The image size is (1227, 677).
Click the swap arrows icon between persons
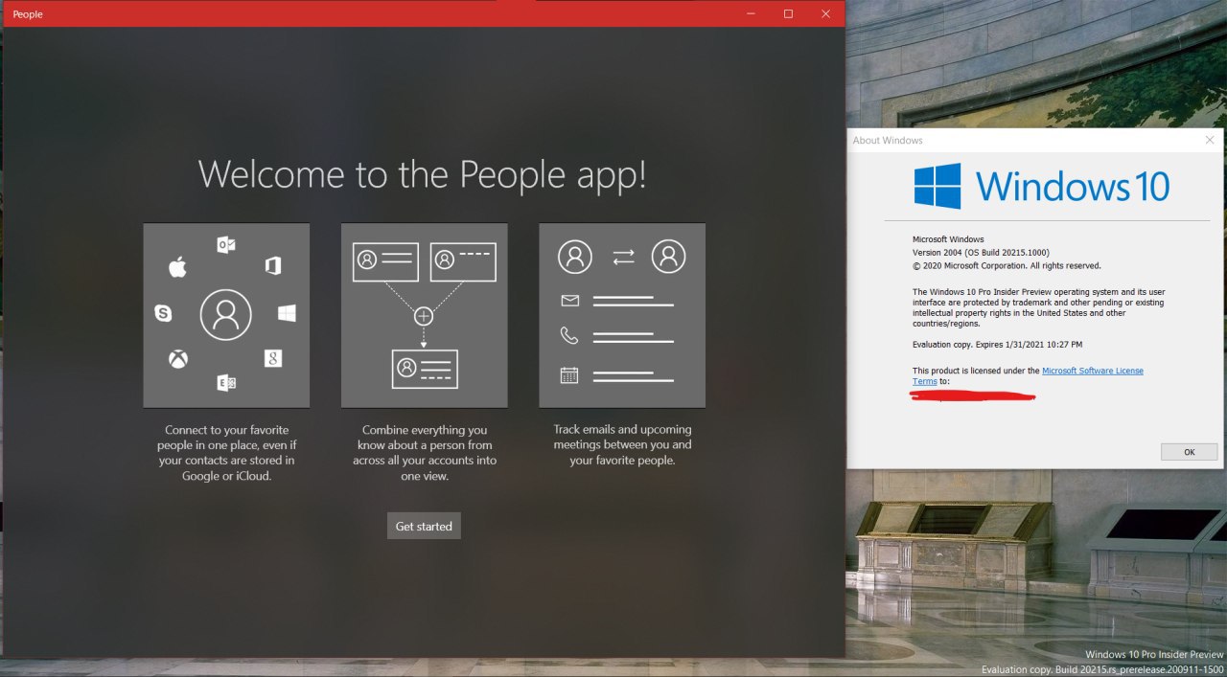pyautogui.click(x=623, y=257)
